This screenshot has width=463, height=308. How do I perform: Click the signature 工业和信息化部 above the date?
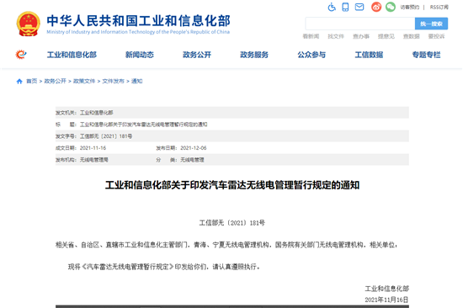pos(387,289)
